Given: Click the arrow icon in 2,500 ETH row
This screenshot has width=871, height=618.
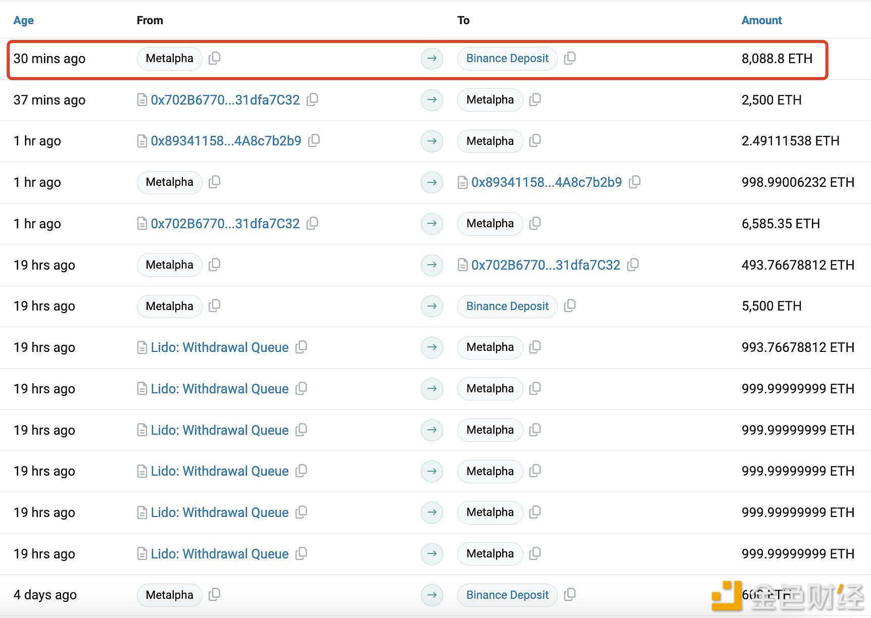Looking at the screenshot, I should click(x=432, y=100).
